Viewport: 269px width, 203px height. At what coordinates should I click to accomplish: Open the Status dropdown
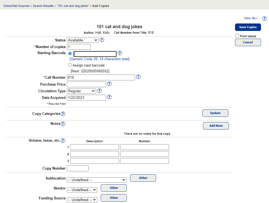(x=83, y=40)
